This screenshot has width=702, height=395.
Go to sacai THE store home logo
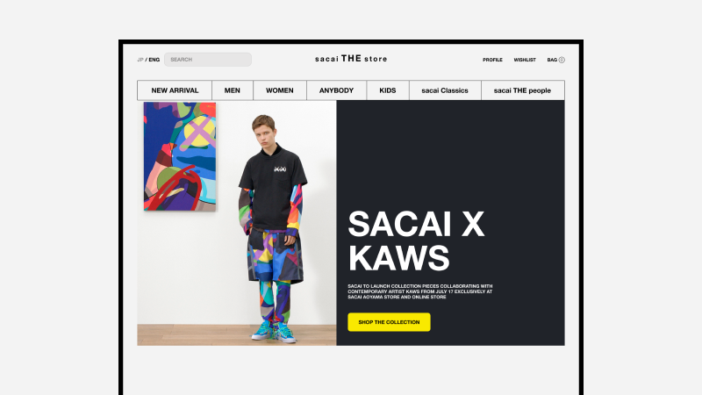[x=351, y=59]
